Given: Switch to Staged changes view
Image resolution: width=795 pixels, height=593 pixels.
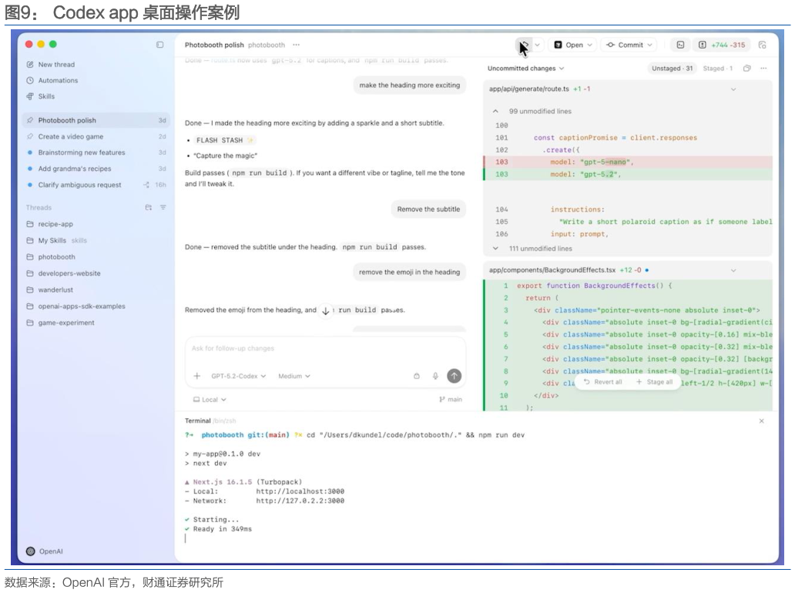Looking at the screenshot, I should coord(717,69).
